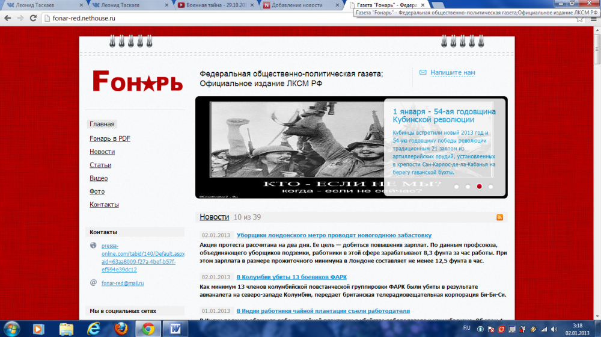Open the Action Center flag tray icon

click(x=490, y=329)
